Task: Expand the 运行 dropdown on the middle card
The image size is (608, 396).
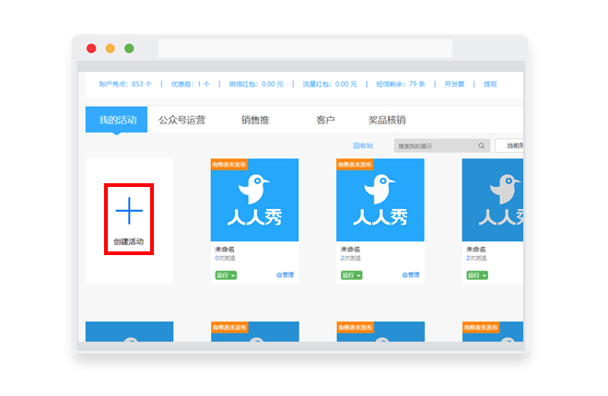Action: [352, 275]
